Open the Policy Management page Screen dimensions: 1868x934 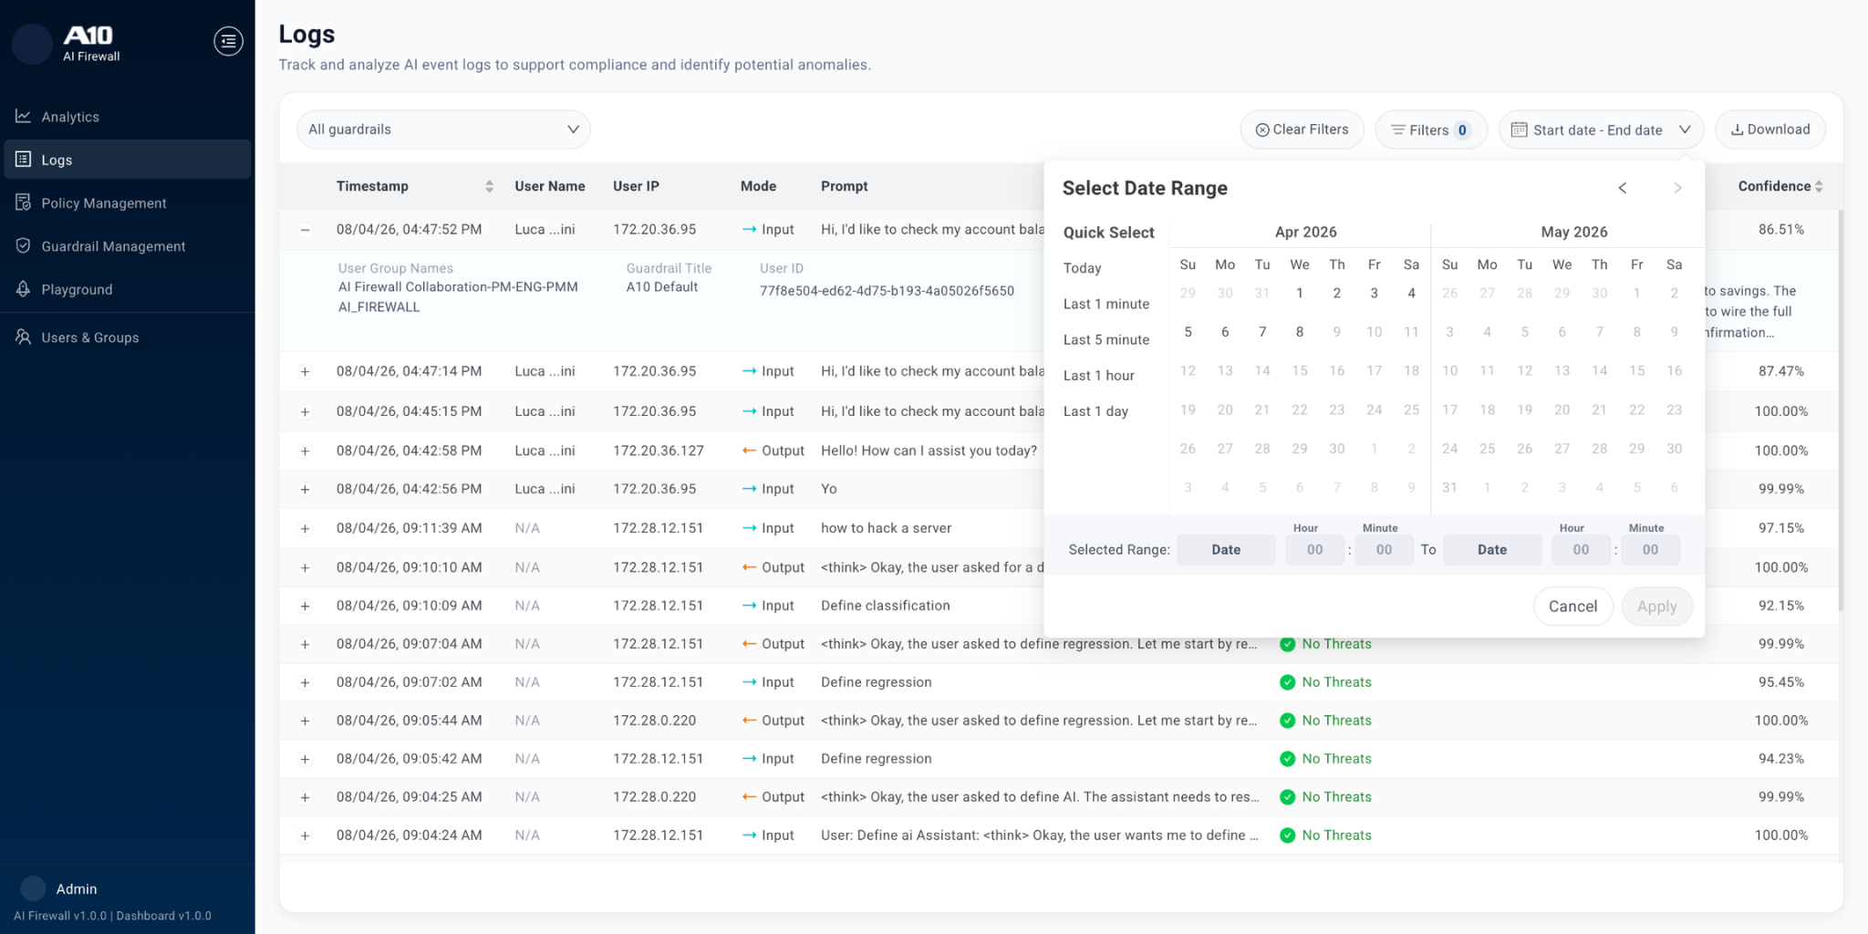(x=103, y=203)
